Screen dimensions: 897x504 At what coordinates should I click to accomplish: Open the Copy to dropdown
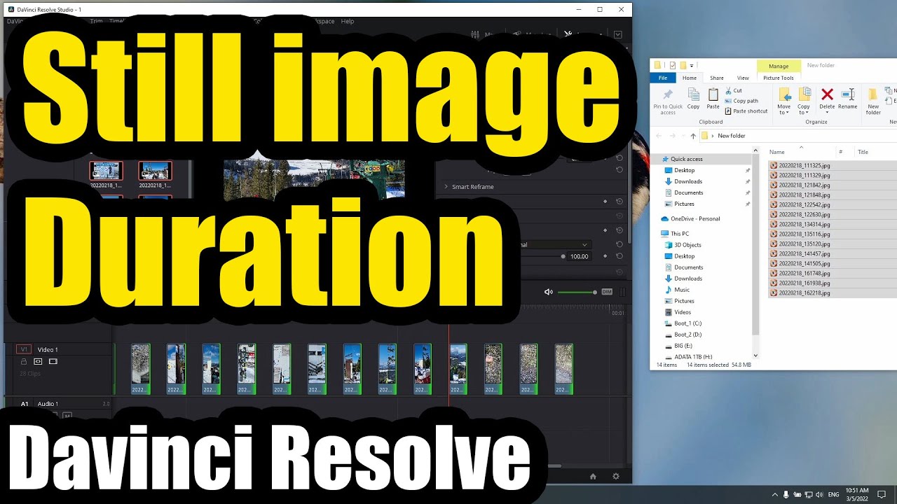point(804,101)
